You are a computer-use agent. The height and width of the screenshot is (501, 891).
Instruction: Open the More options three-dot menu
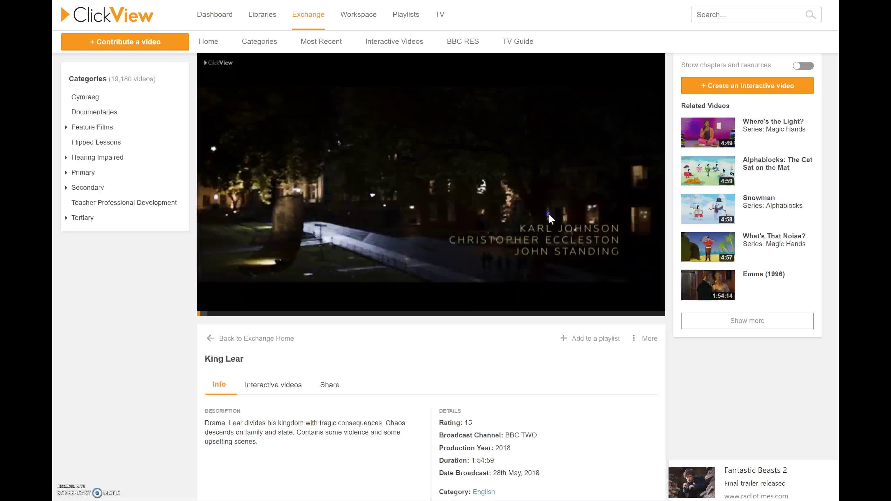[634, 338]
